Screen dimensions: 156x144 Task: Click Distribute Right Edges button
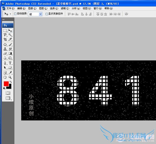[119, 14]
